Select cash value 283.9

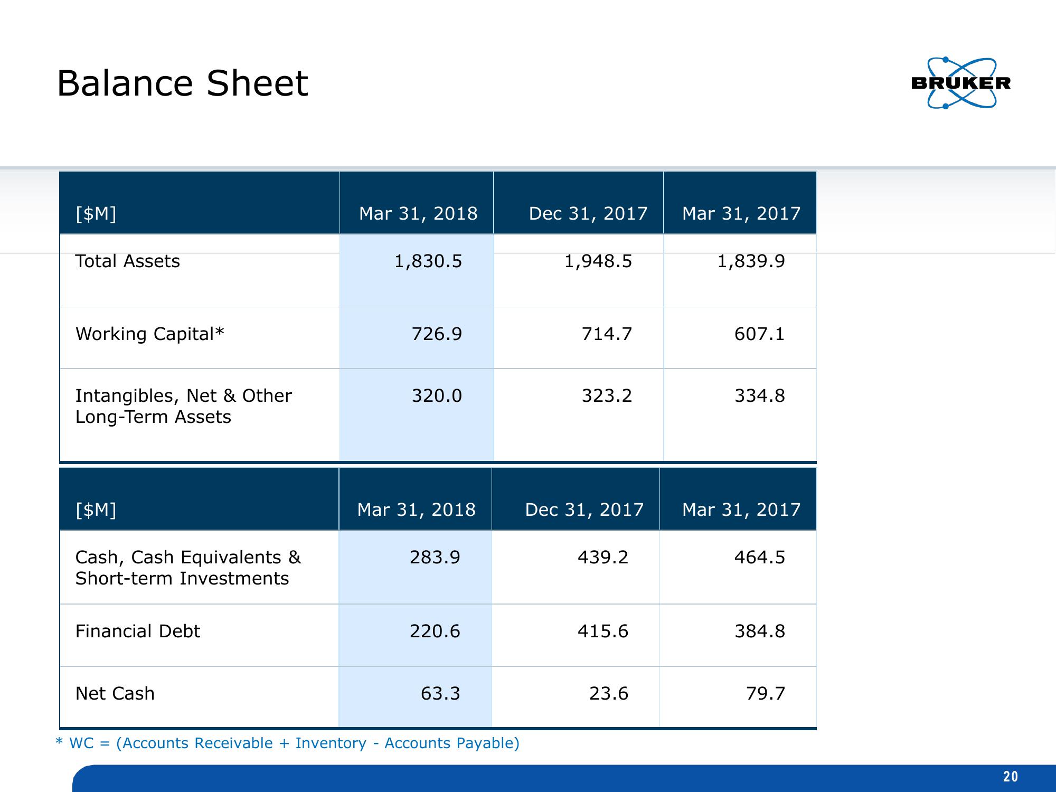(x=435, y=558)
